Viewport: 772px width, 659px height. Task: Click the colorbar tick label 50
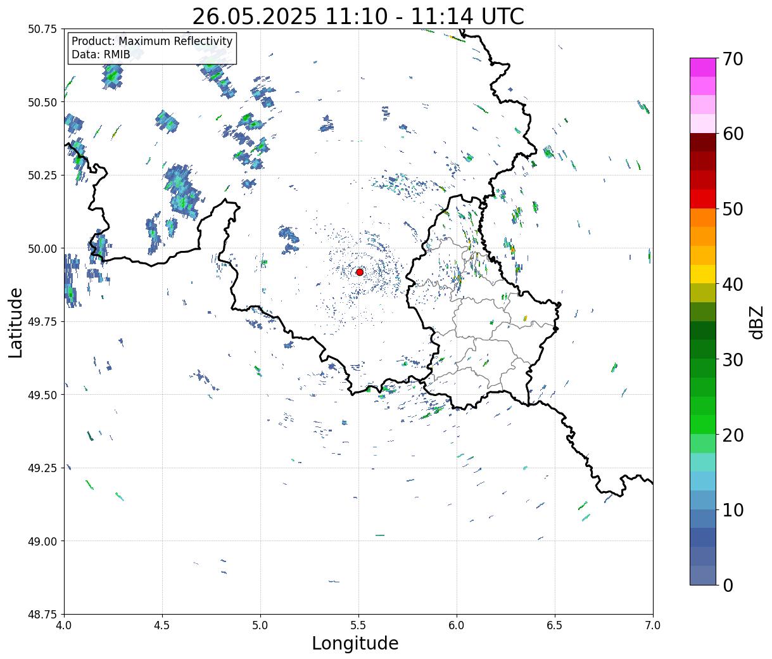click(x=733, y=209)
